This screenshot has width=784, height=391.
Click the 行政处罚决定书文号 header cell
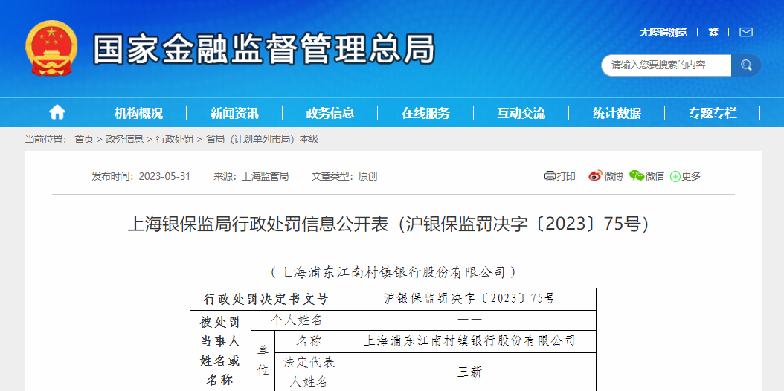[x=267, y=299]
